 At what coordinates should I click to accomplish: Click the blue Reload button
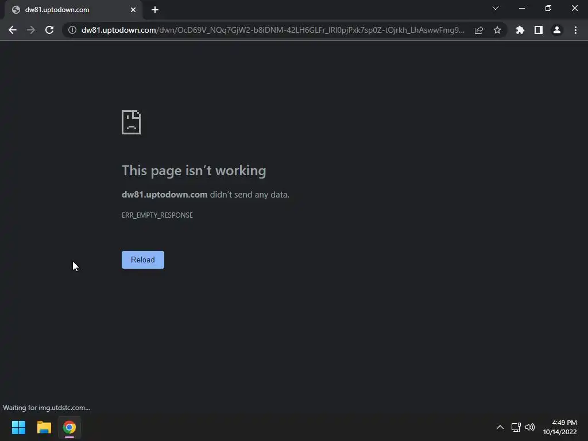tap(143, 260)
